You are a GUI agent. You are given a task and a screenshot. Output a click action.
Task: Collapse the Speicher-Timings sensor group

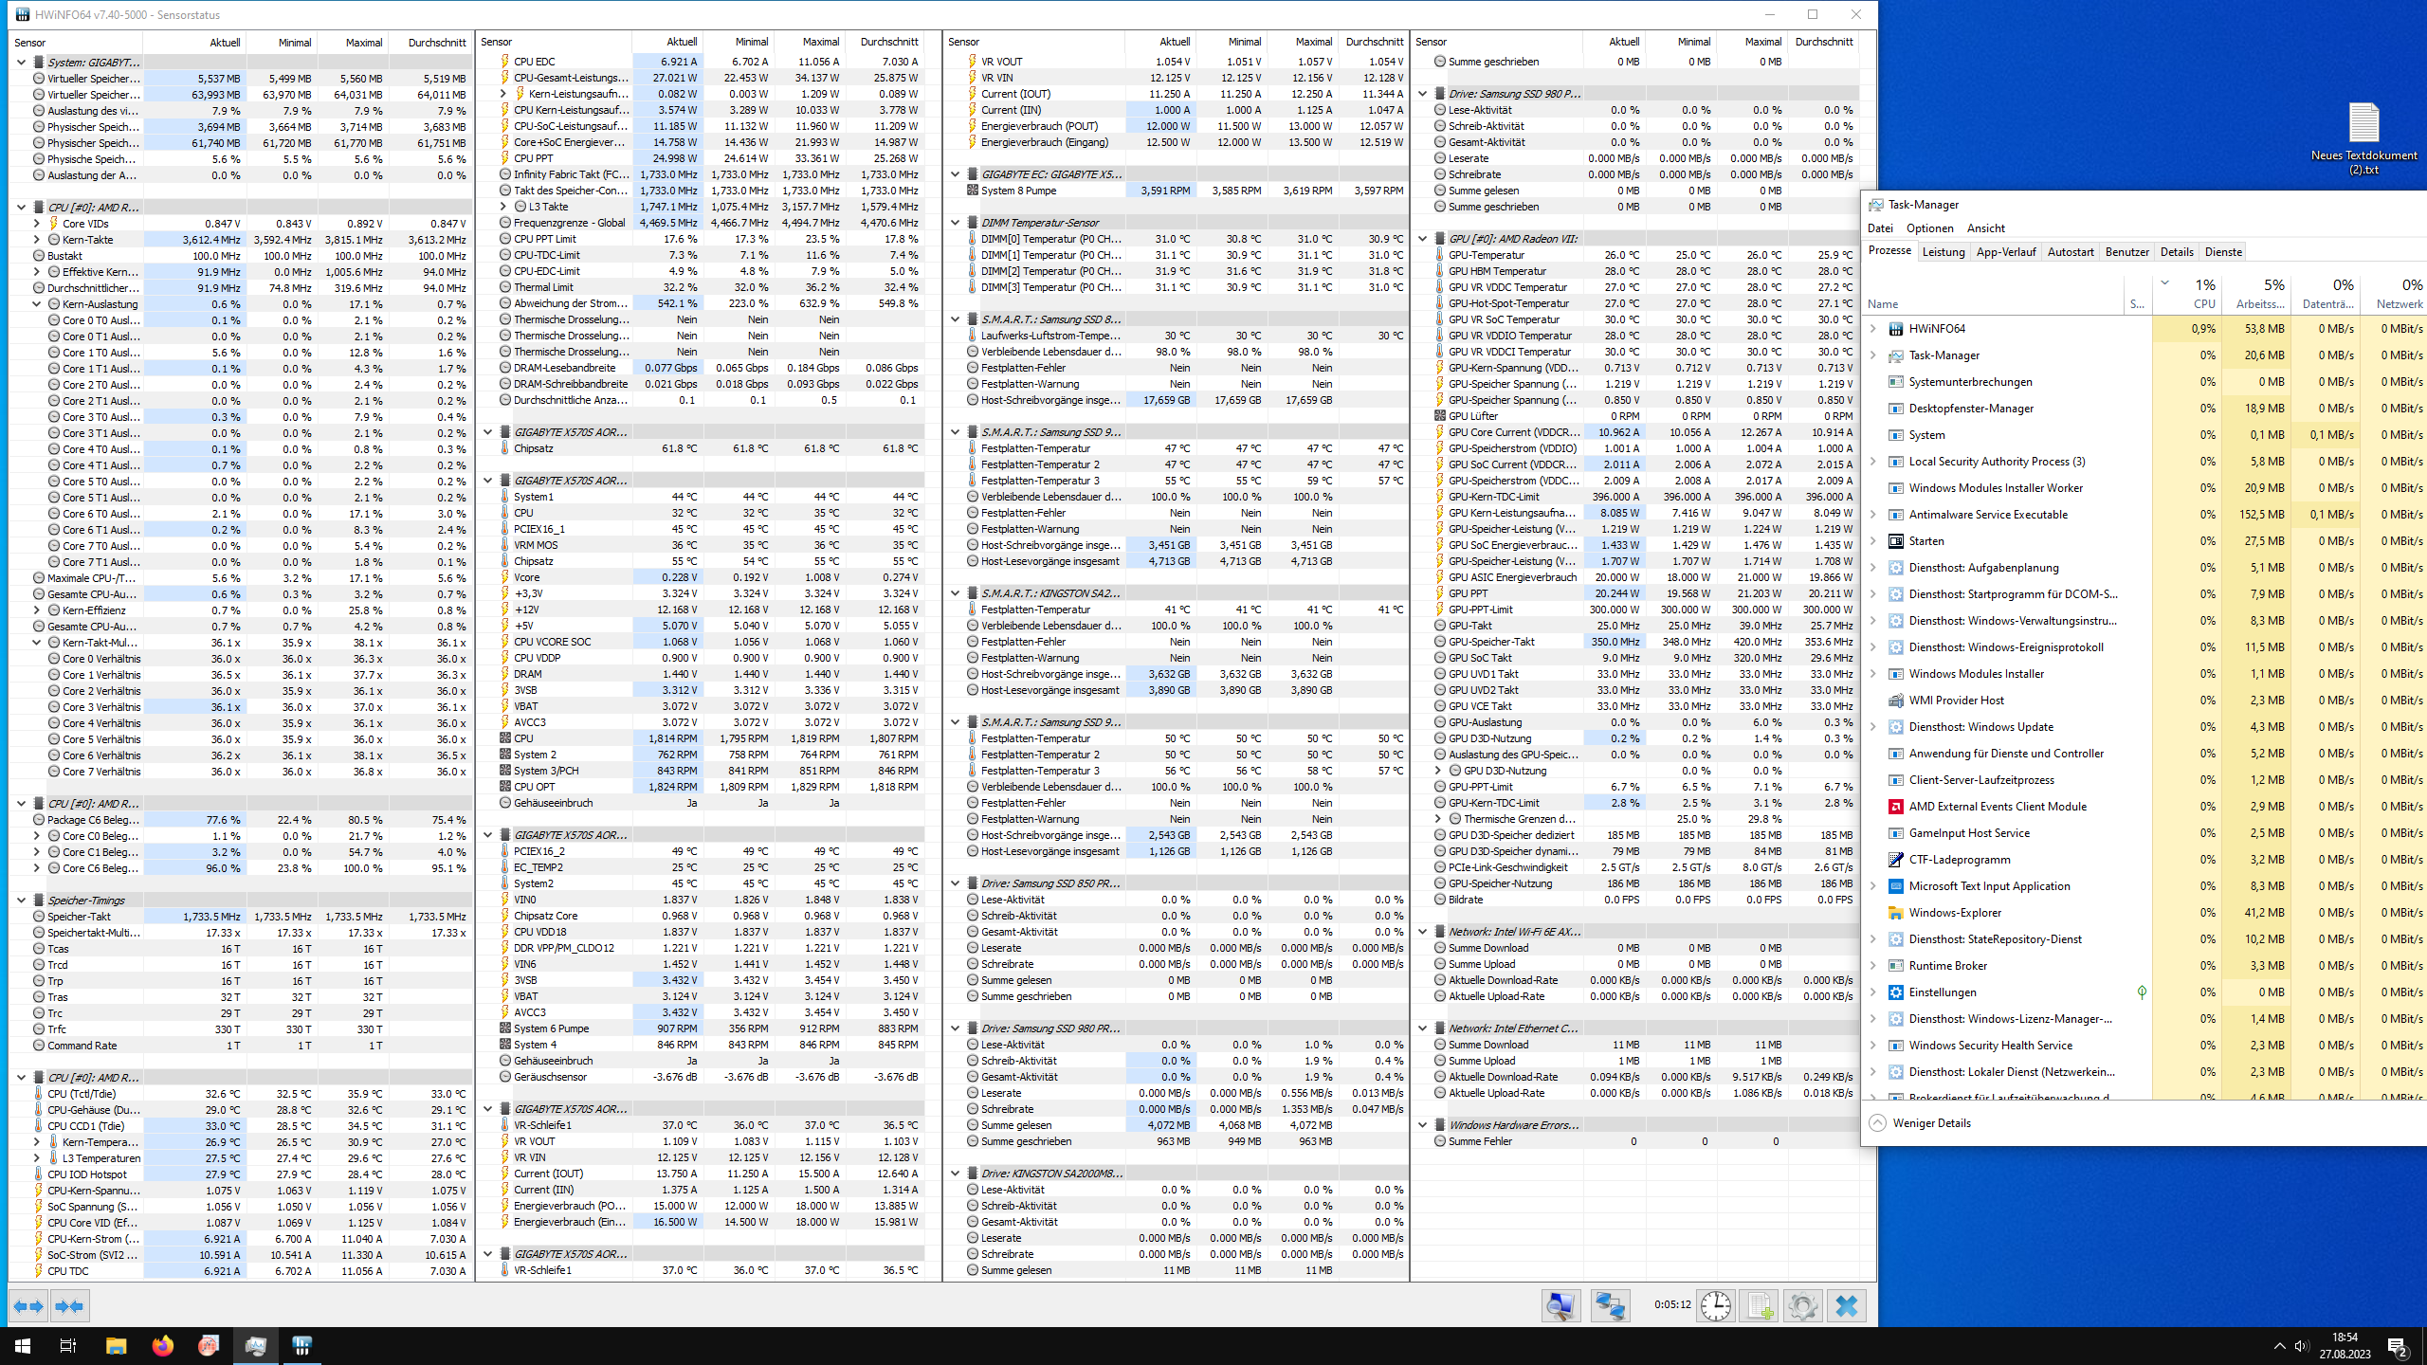coord(22,900)
